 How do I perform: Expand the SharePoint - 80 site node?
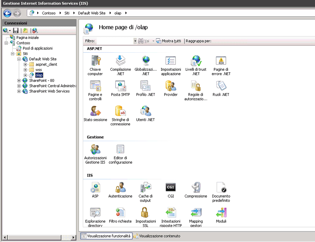19,81
